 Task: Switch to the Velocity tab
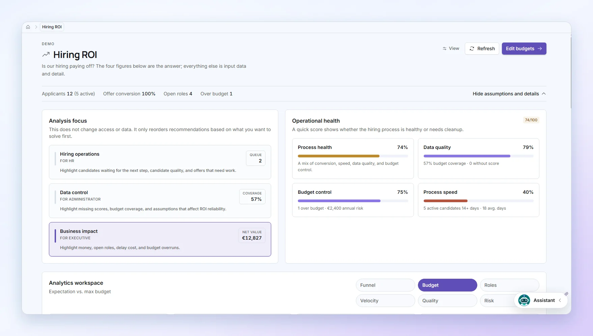coord(385,301)
